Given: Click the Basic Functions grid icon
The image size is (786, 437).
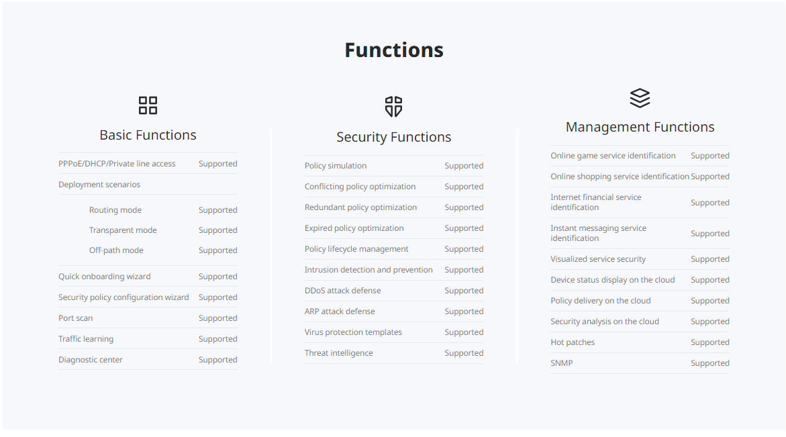Looking at the screenshot, I should pyautogui.click(x=148, y=105).
